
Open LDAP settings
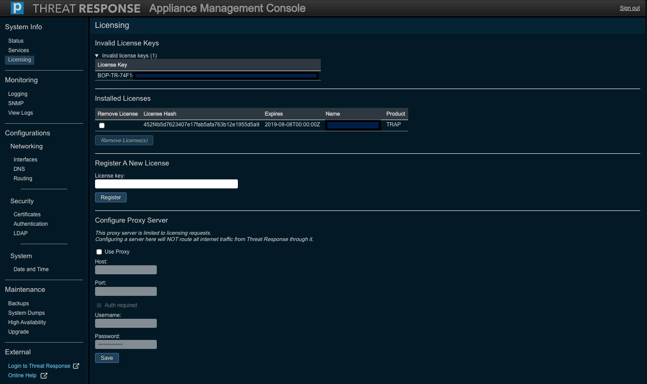point(21,233)
